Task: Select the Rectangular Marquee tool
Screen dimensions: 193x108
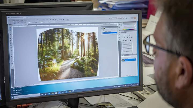Action: click(10, 28)
